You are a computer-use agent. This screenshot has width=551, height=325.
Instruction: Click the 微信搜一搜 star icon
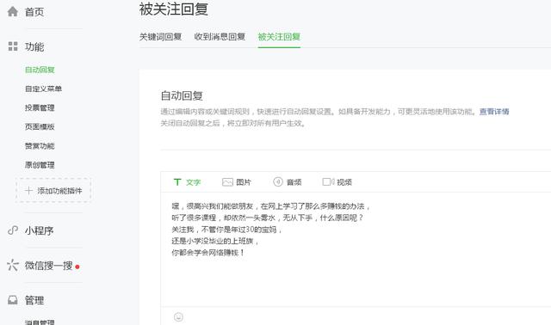point(13,265)
